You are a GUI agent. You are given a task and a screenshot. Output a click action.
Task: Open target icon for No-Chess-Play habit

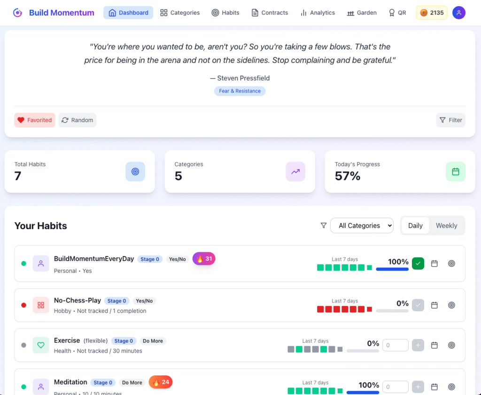point(451,305)
